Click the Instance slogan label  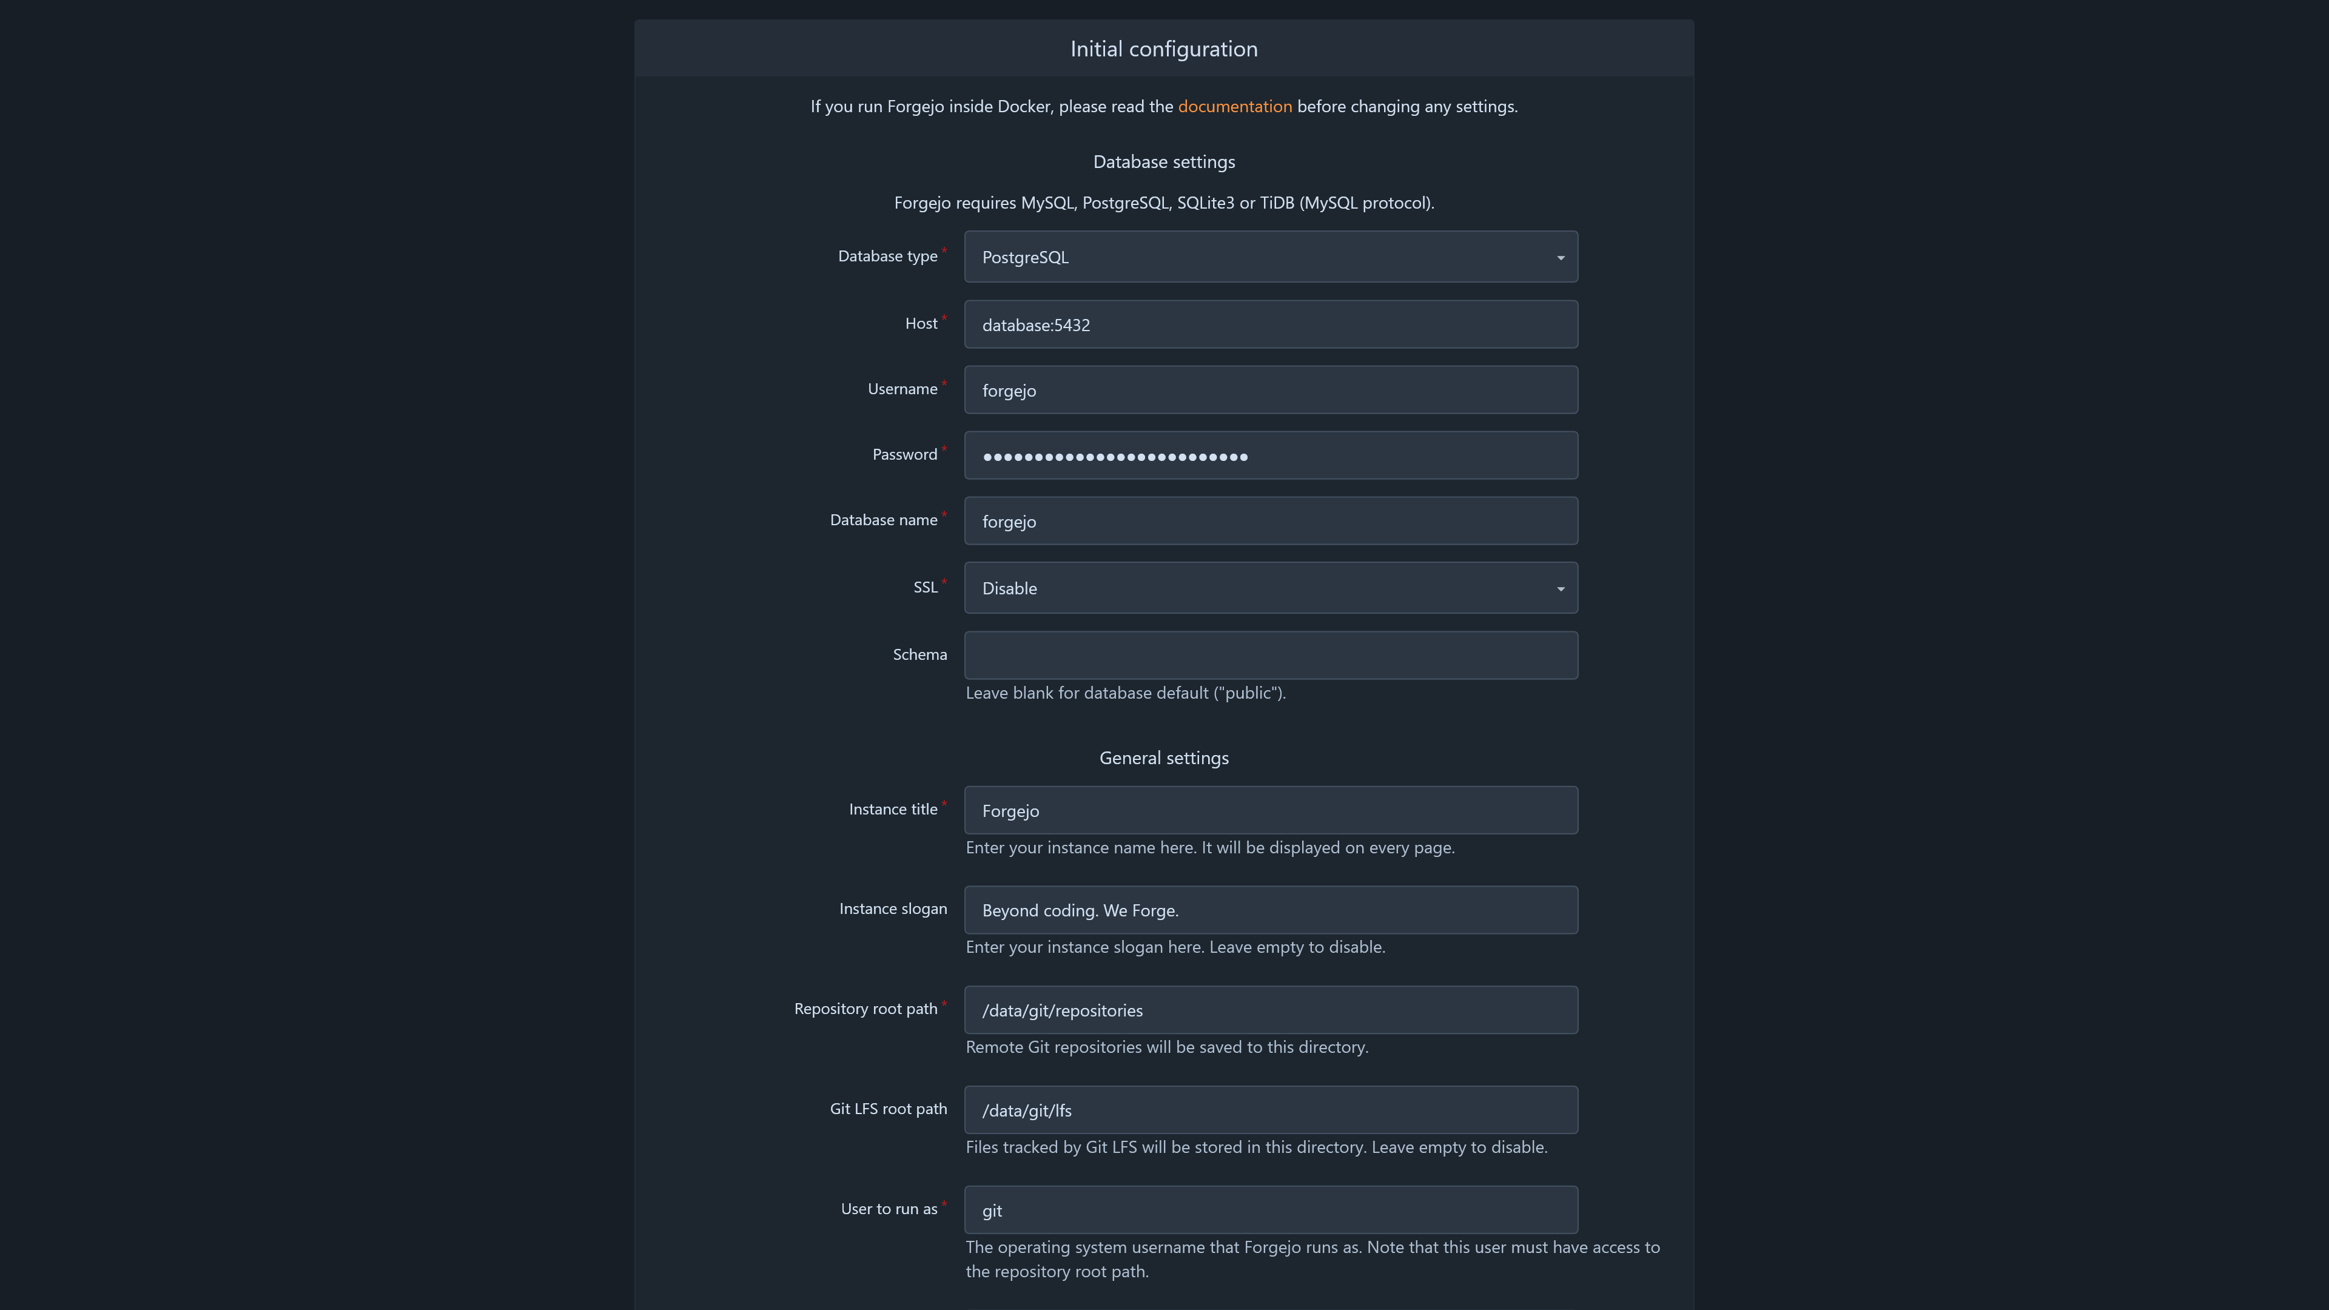tap(892, 910)
